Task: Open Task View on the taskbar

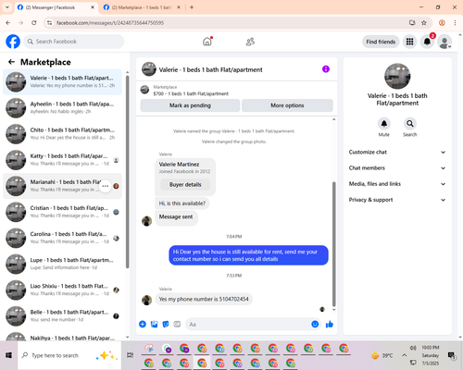Action: (x=131, y=355)
